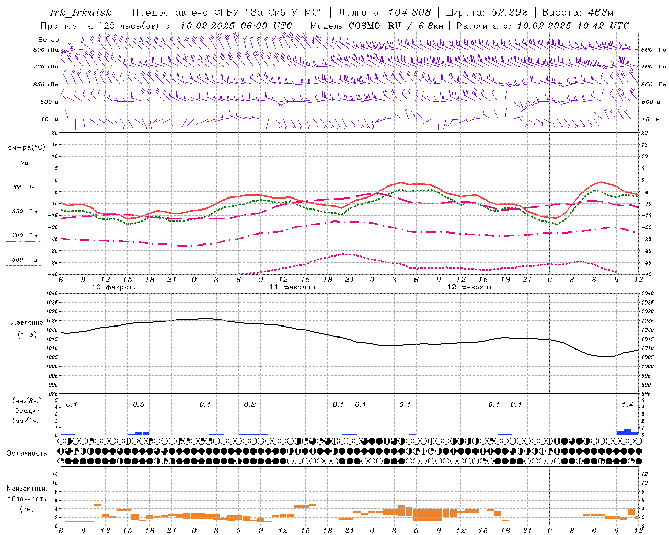Click the Широта: 52.292 value
The image size is (669, 535).
[486, 13]
